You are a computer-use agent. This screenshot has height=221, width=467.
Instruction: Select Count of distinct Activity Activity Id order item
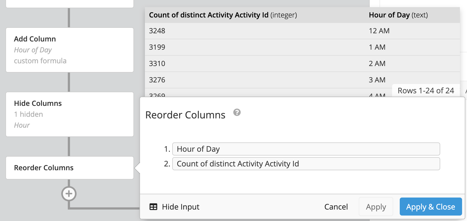(306, 164)
